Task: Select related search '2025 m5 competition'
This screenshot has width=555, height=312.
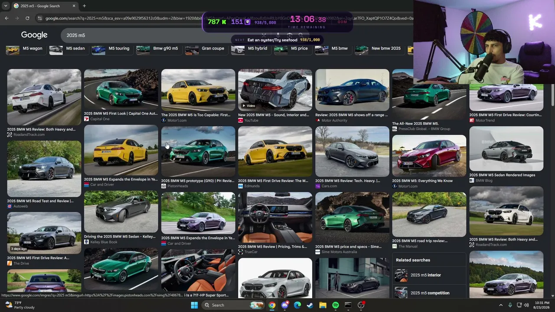Action: [x=430, y=293]
